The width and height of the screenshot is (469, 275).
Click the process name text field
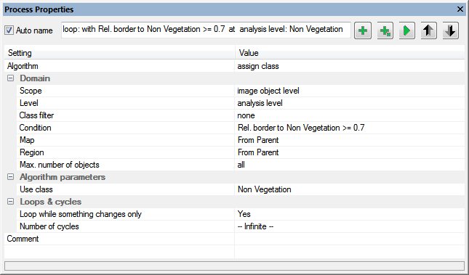[206, 30]
